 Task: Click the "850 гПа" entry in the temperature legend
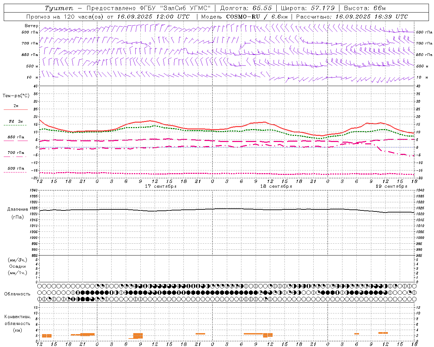coord(16,137)
